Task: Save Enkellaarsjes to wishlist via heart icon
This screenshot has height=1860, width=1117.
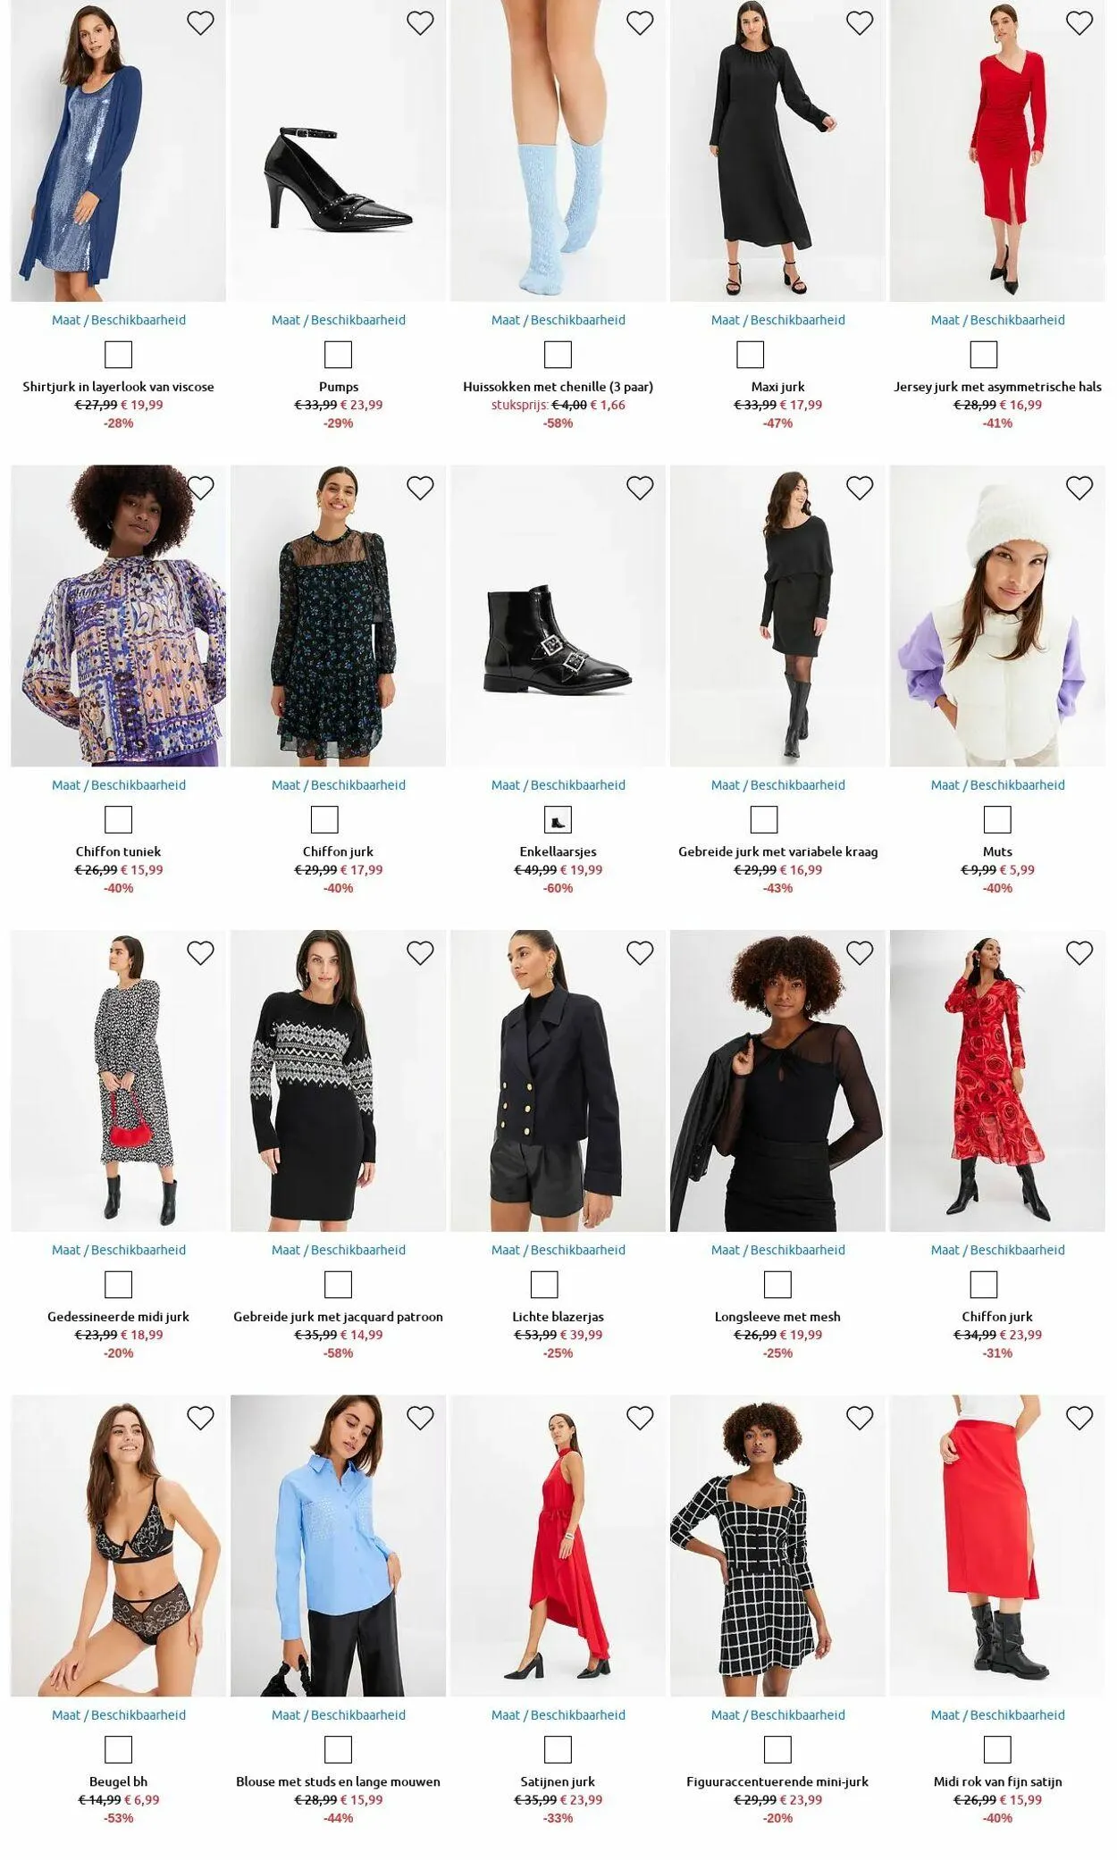Action: tap(640, 488)
